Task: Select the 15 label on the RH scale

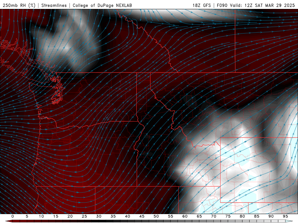Action: 56,216
